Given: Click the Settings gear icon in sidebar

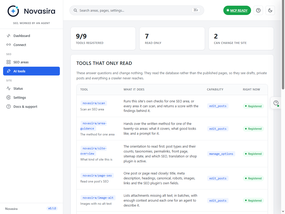Looking at the screenshot, I should (9, 98).
